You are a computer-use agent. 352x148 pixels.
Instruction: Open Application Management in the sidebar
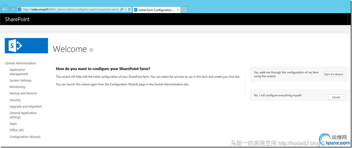pos(19,72)
